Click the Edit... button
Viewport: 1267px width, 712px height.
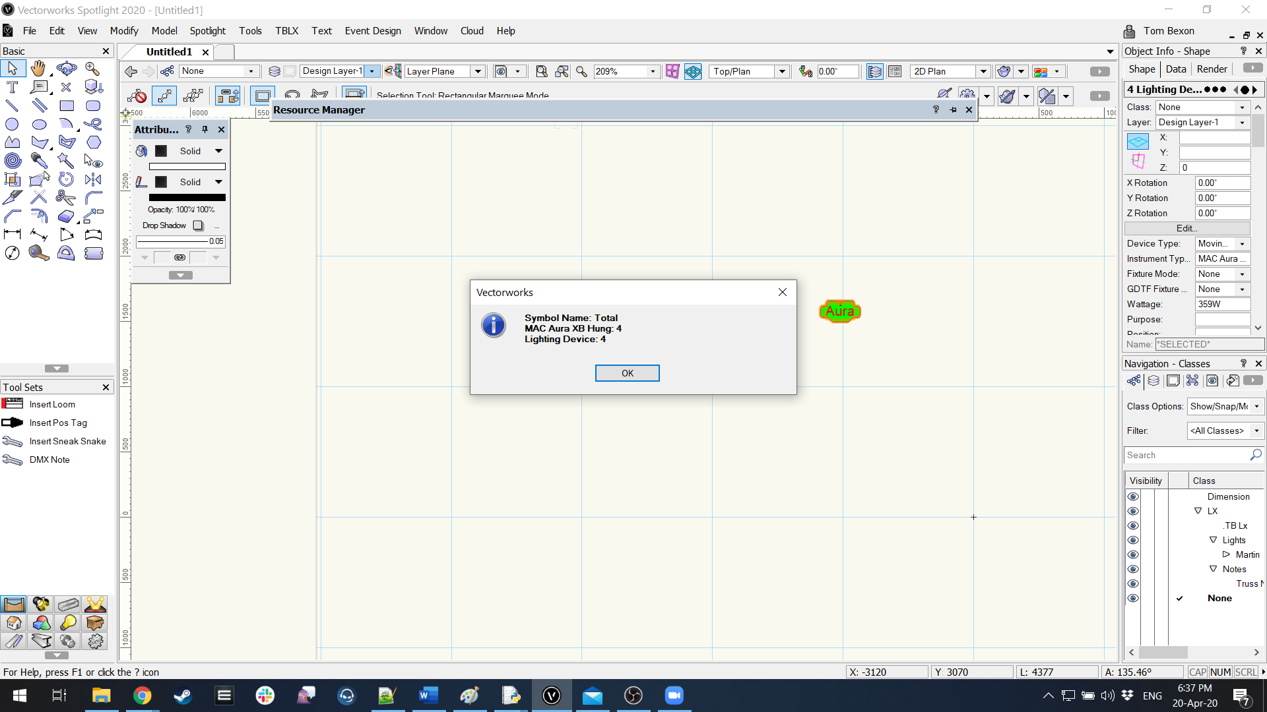pyautogui.click(x=1186, y=228)
